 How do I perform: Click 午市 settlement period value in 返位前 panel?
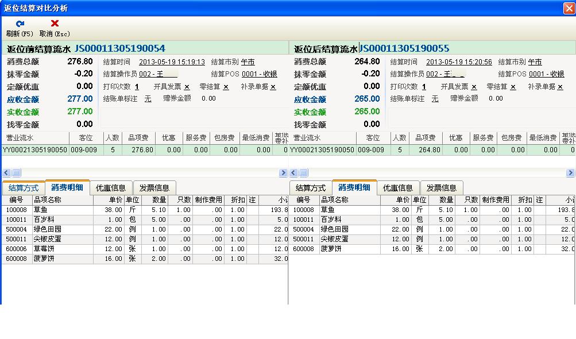[248, 62]
